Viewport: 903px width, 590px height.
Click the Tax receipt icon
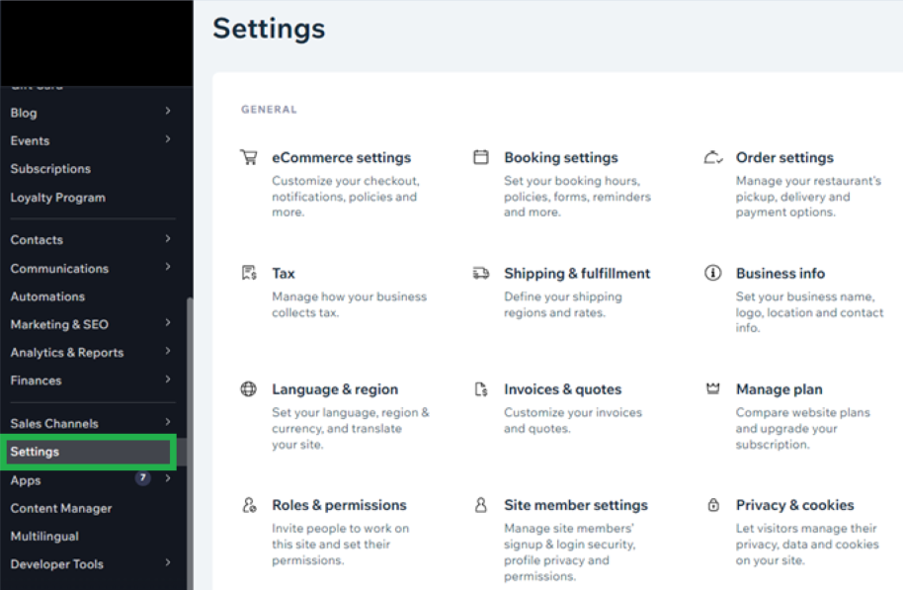(x=249, y=274)
